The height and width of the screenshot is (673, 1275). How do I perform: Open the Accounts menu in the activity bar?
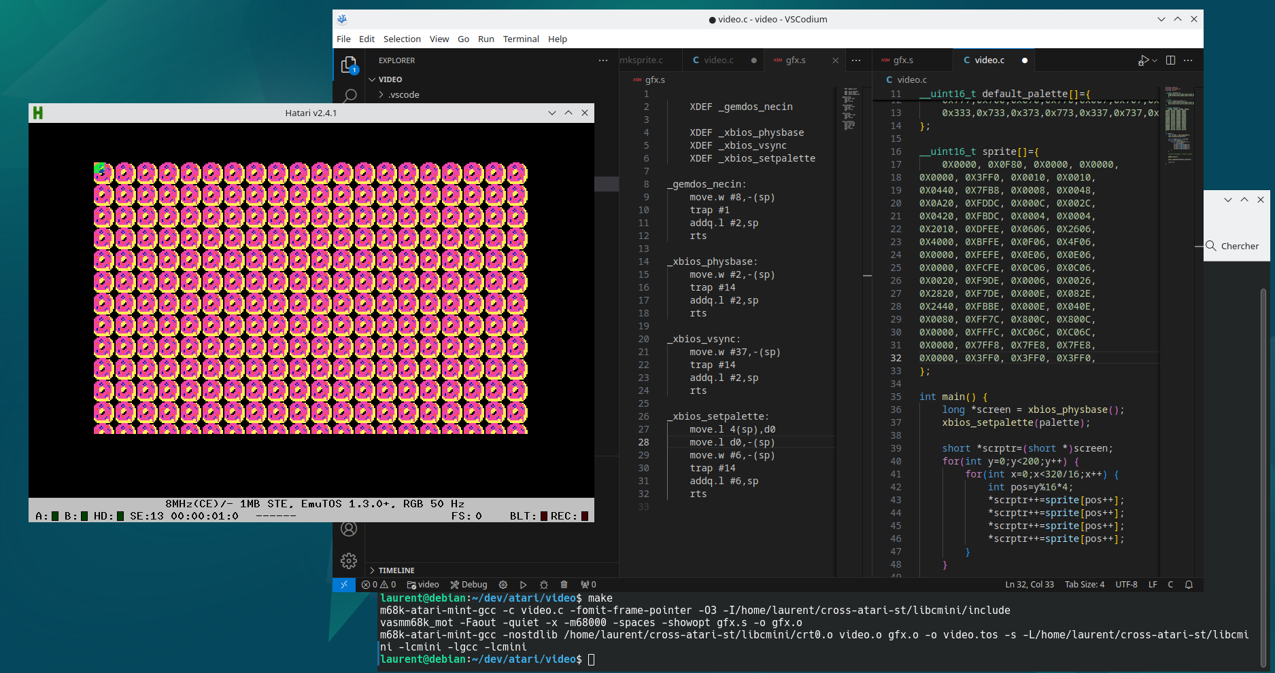[349, 528]
